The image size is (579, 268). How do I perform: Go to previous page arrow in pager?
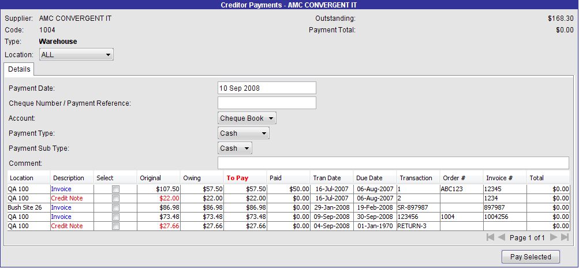tap(501, 237)
